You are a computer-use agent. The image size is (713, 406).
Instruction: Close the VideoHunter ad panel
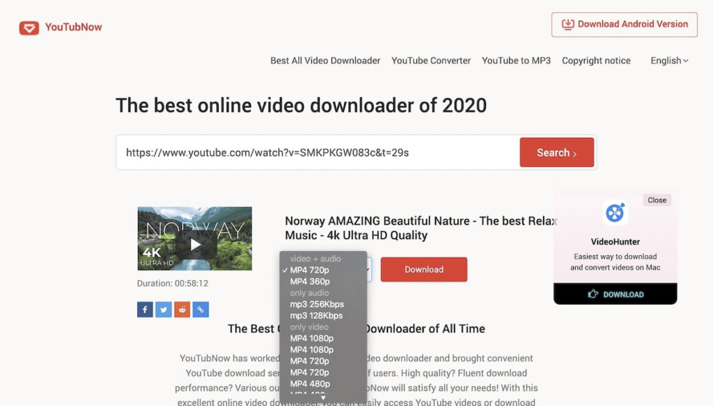coord(657,200)
